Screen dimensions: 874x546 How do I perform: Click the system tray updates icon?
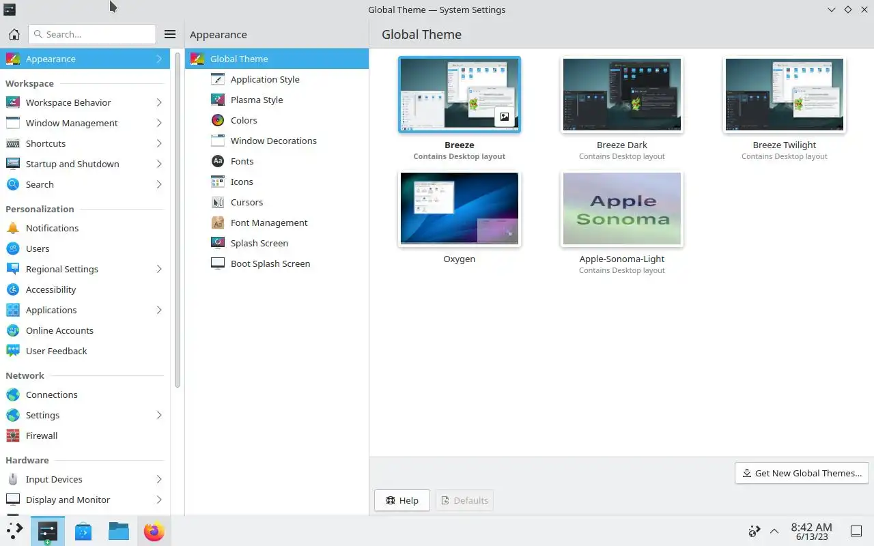(754, 531)
